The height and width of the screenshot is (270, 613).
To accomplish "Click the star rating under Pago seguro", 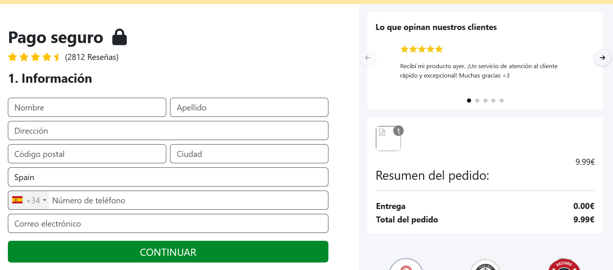I will click(x=34, y=57).
